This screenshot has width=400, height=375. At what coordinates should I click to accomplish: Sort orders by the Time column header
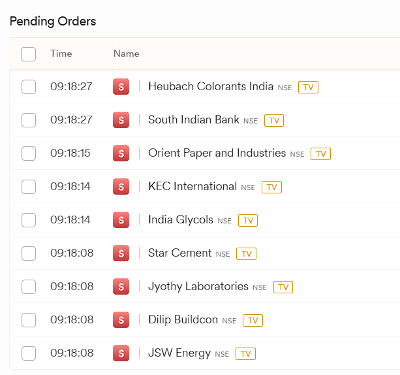(61, 54)
